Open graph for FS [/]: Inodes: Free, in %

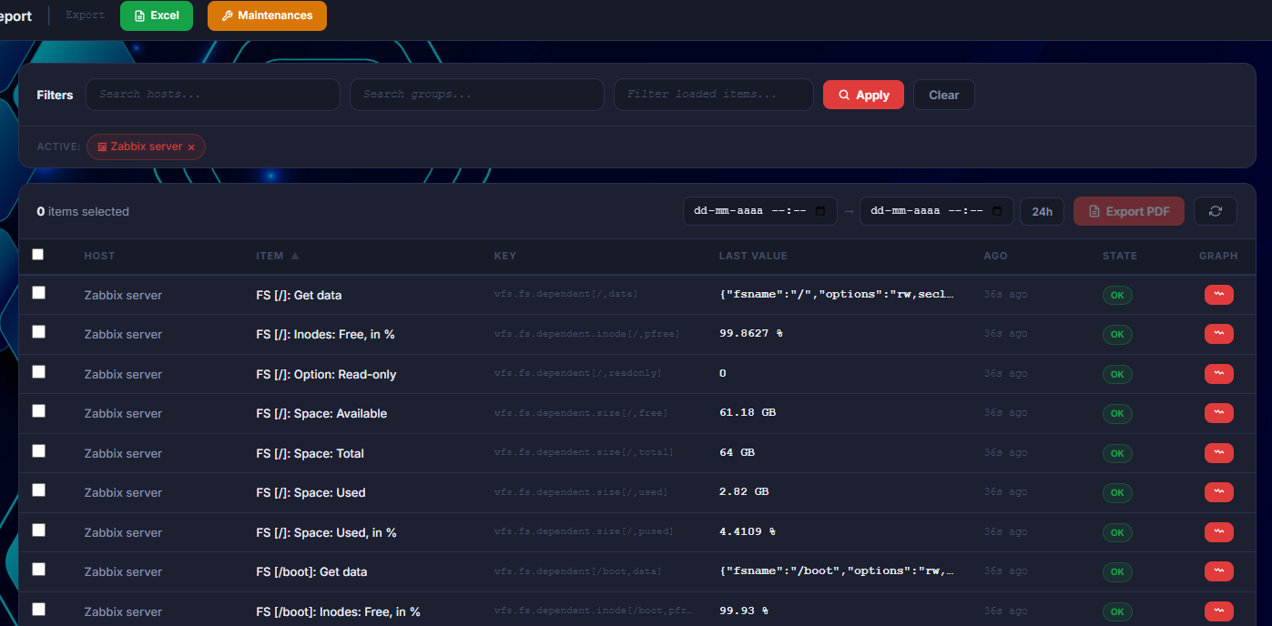click(1218, 334)
